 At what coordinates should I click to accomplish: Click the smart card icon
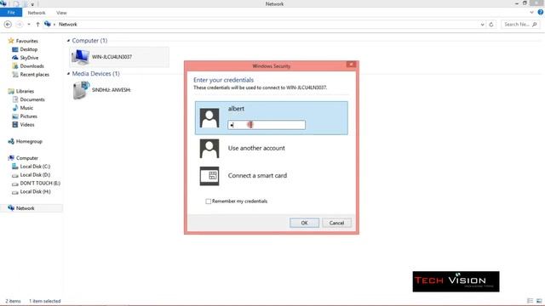pos(209,176)
